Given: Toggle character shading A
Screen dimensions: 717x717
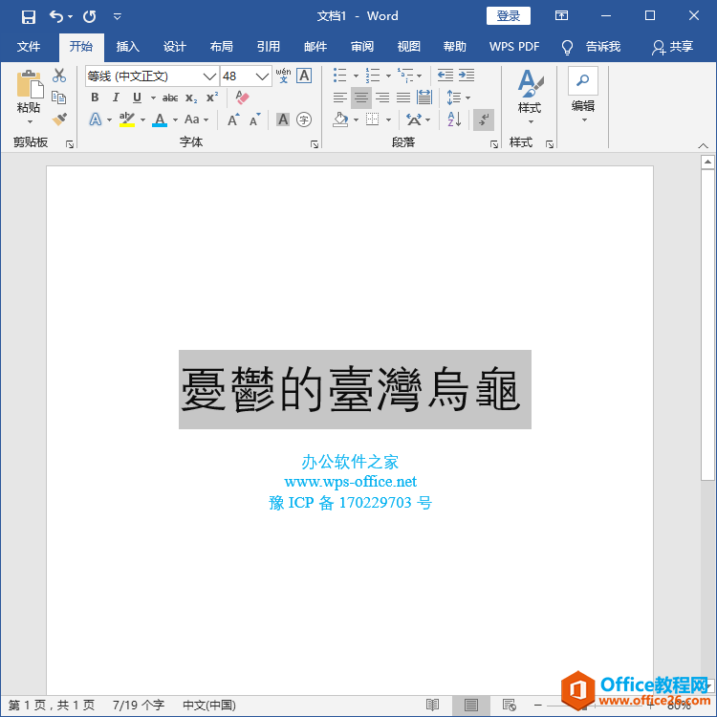Looking at the screenshot, I should pos(283,119).
